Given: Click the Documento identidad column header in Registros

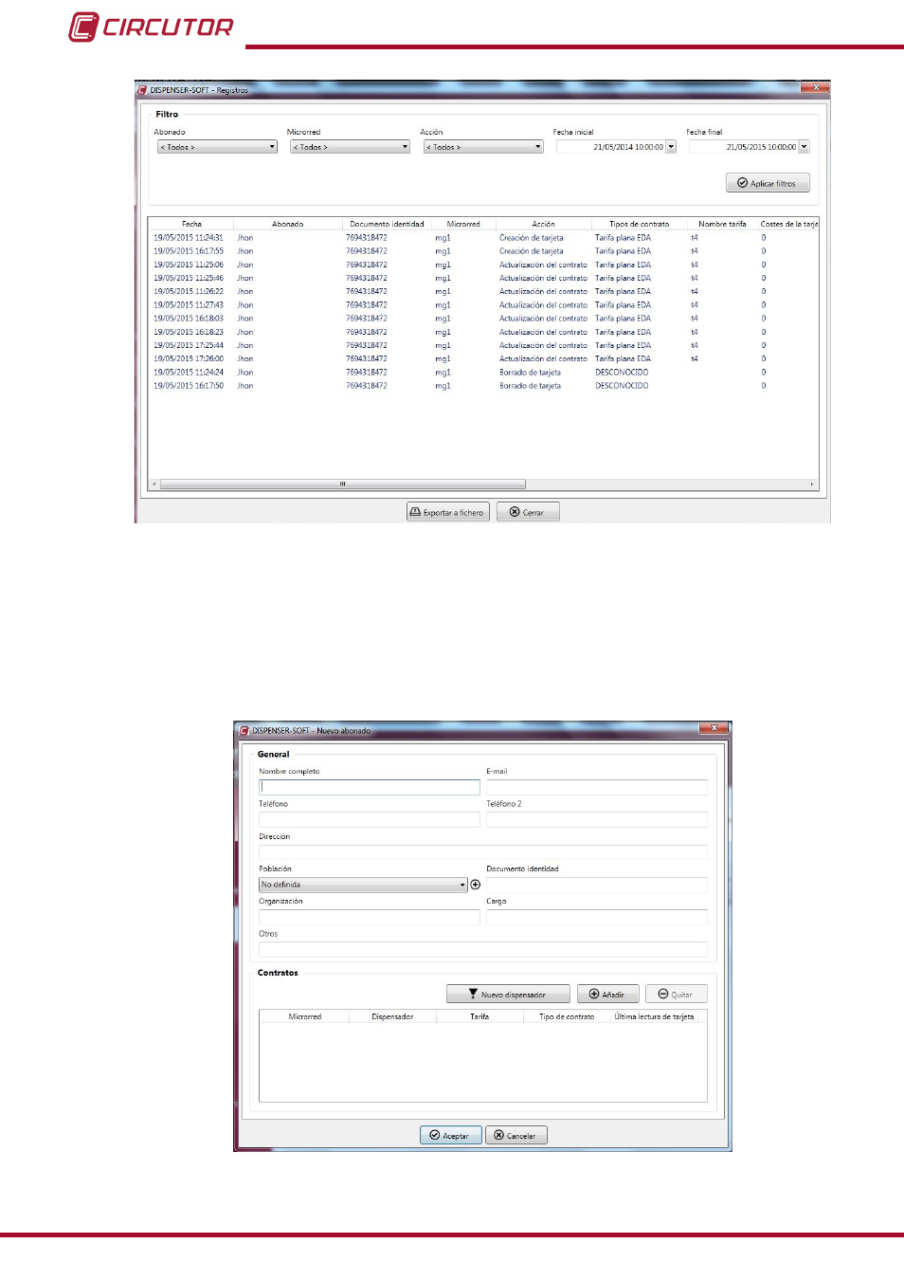Looking at the screenshot, I should tap(387, 225).
